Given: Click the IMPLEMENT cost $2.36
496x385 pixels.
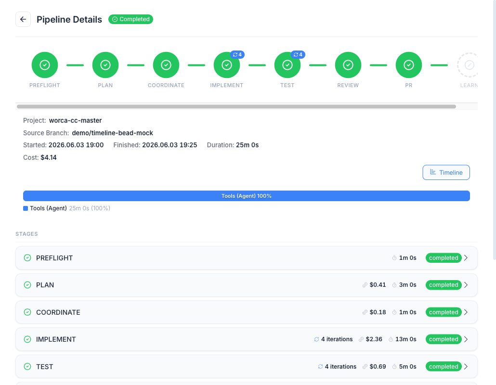Looking at the screenshot, I should pos(374,339).
